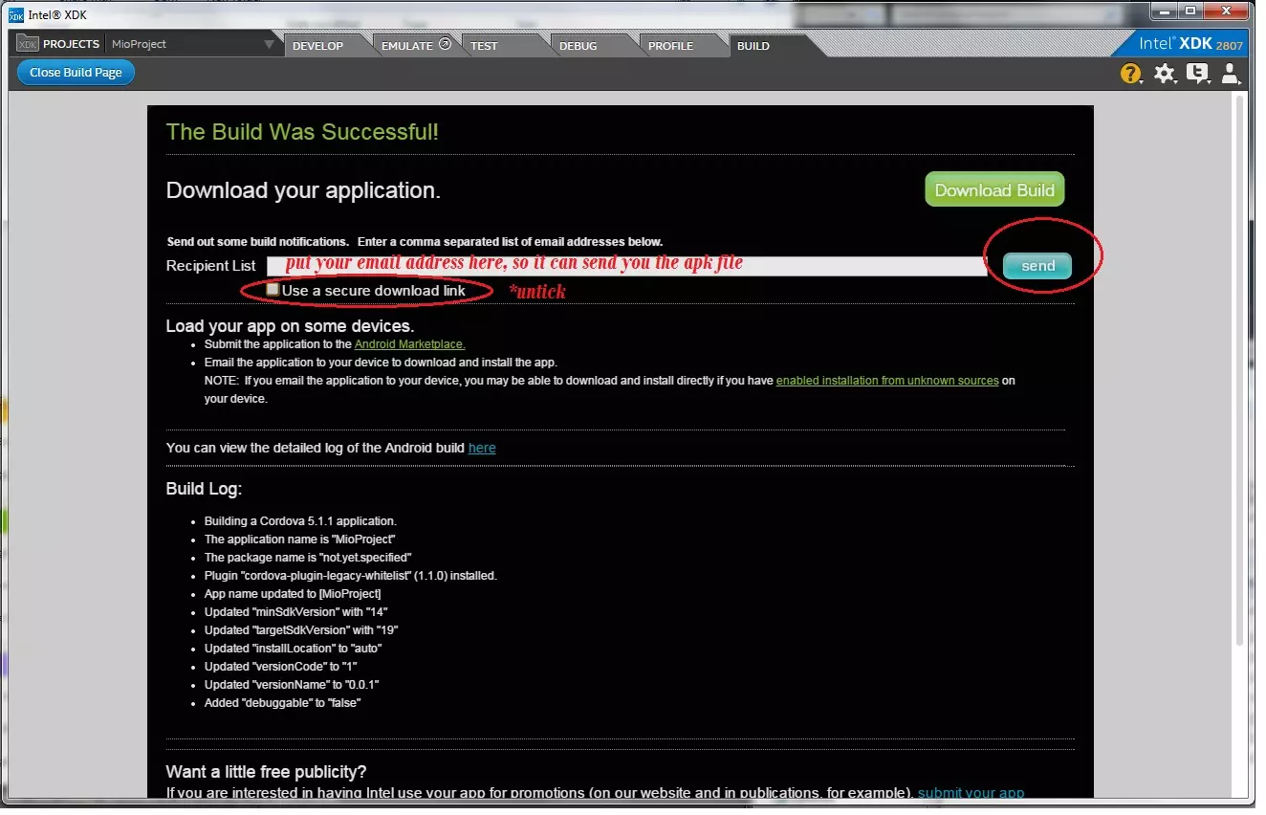Click the Close Build Page button
1266x815 pixels.
[76, 73]
